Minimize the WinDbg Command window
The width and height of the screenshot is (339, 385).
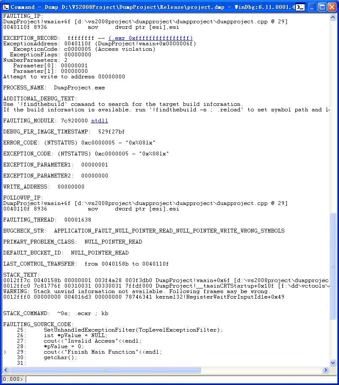click(x=312, y=7)
